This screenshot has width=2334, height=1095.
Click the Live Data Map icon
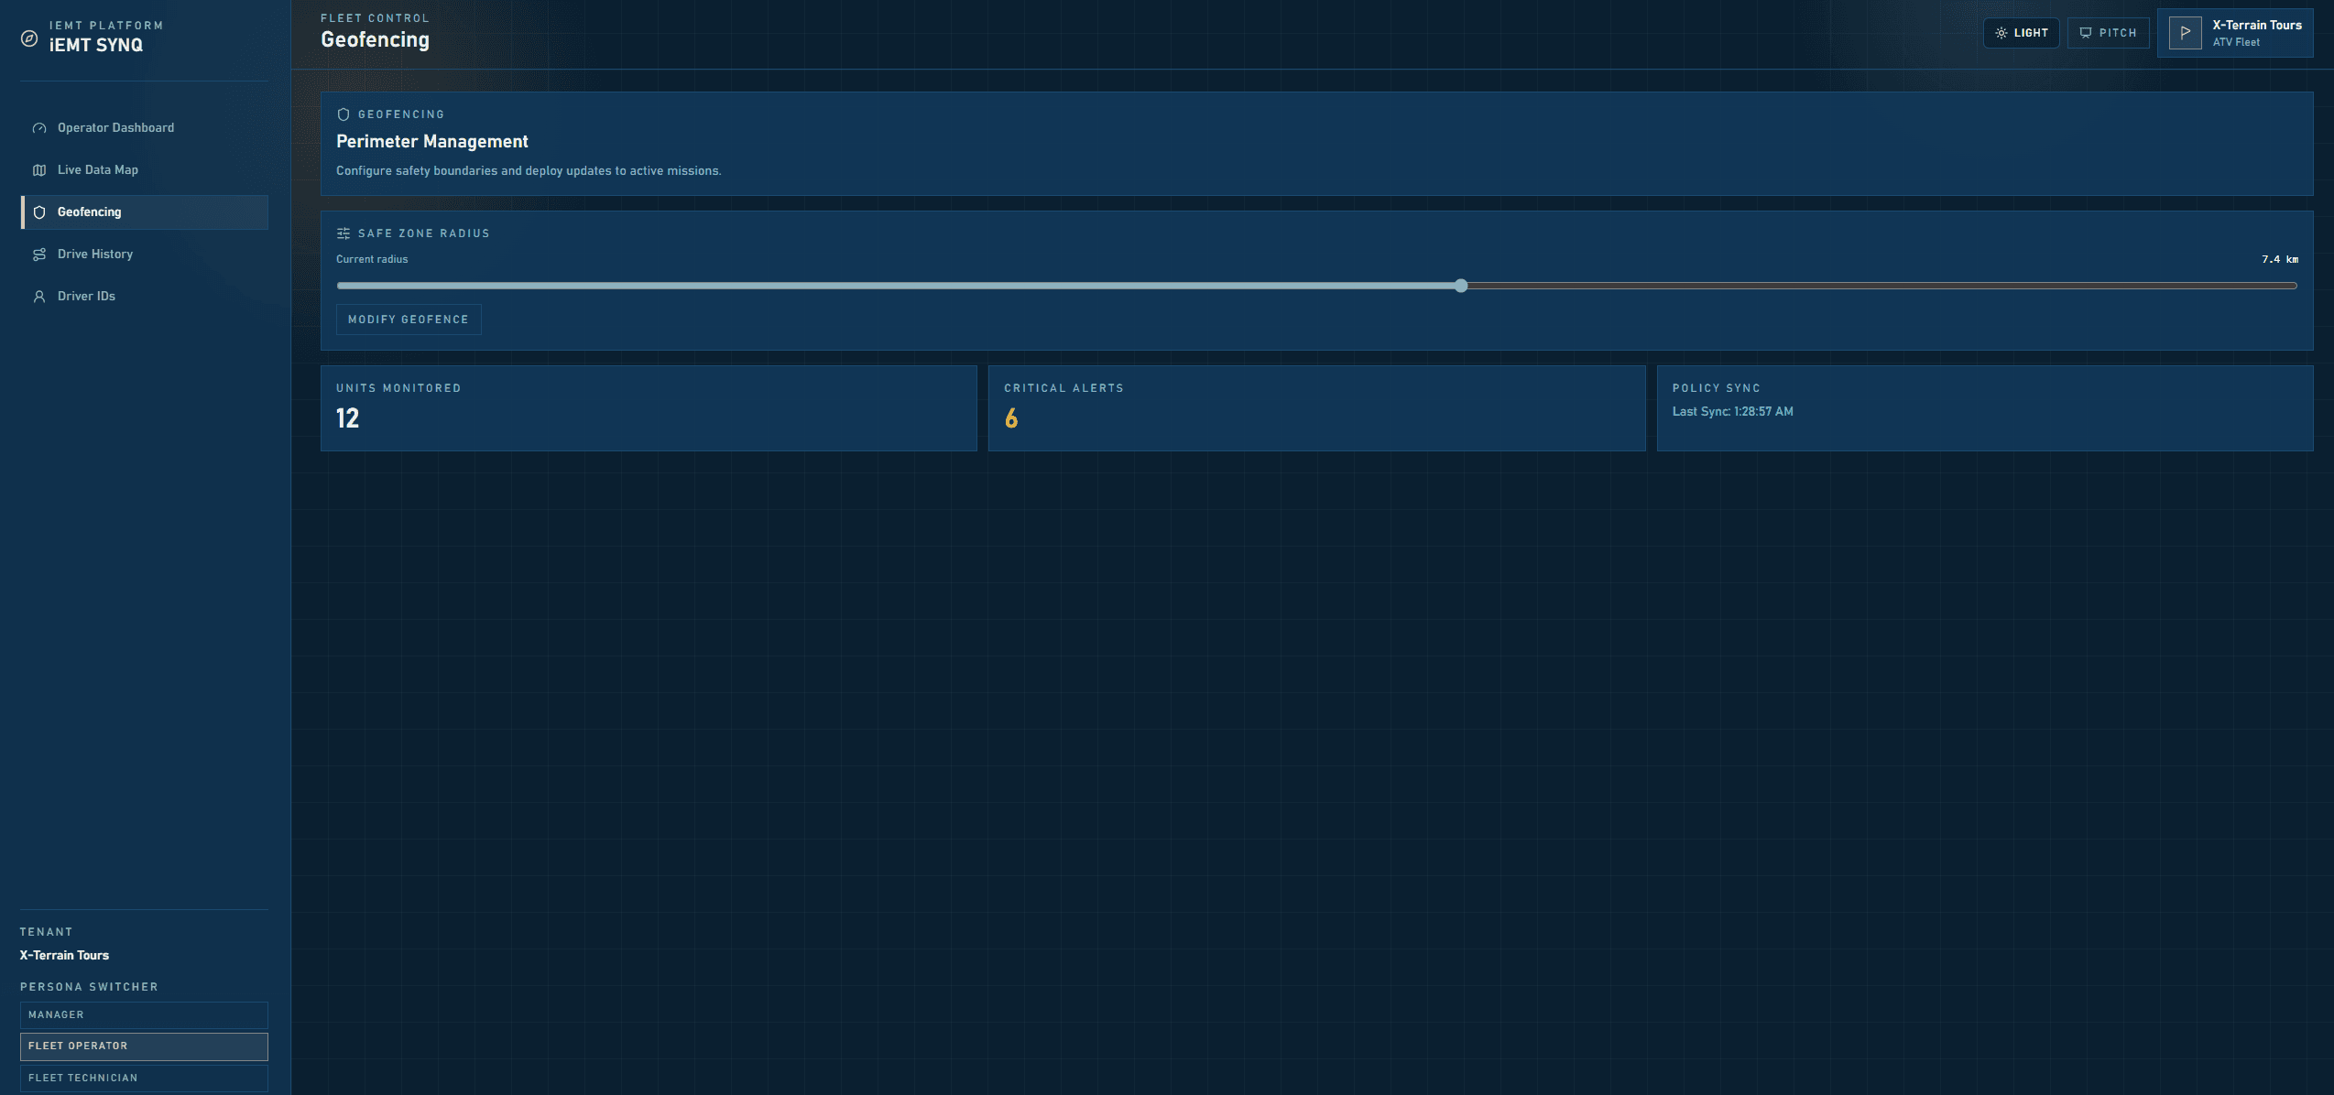39,170
